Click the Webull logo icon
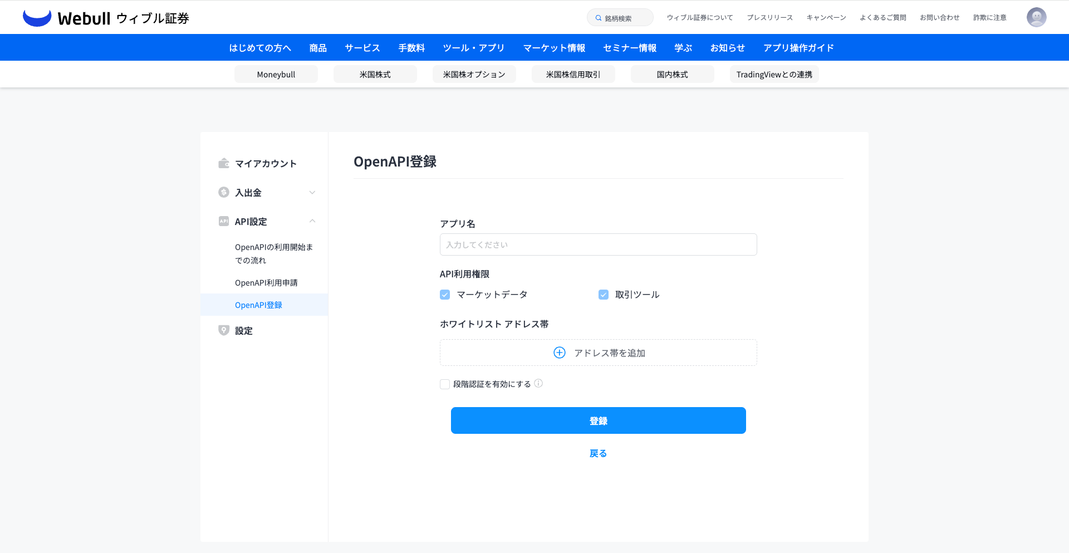1069x553 pixels. 37,18
